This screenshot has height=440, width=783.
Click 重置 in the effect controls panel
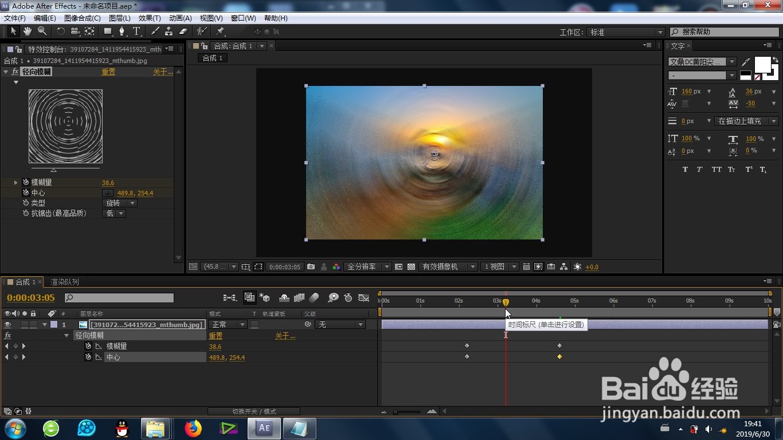click(x=108, y=72)
